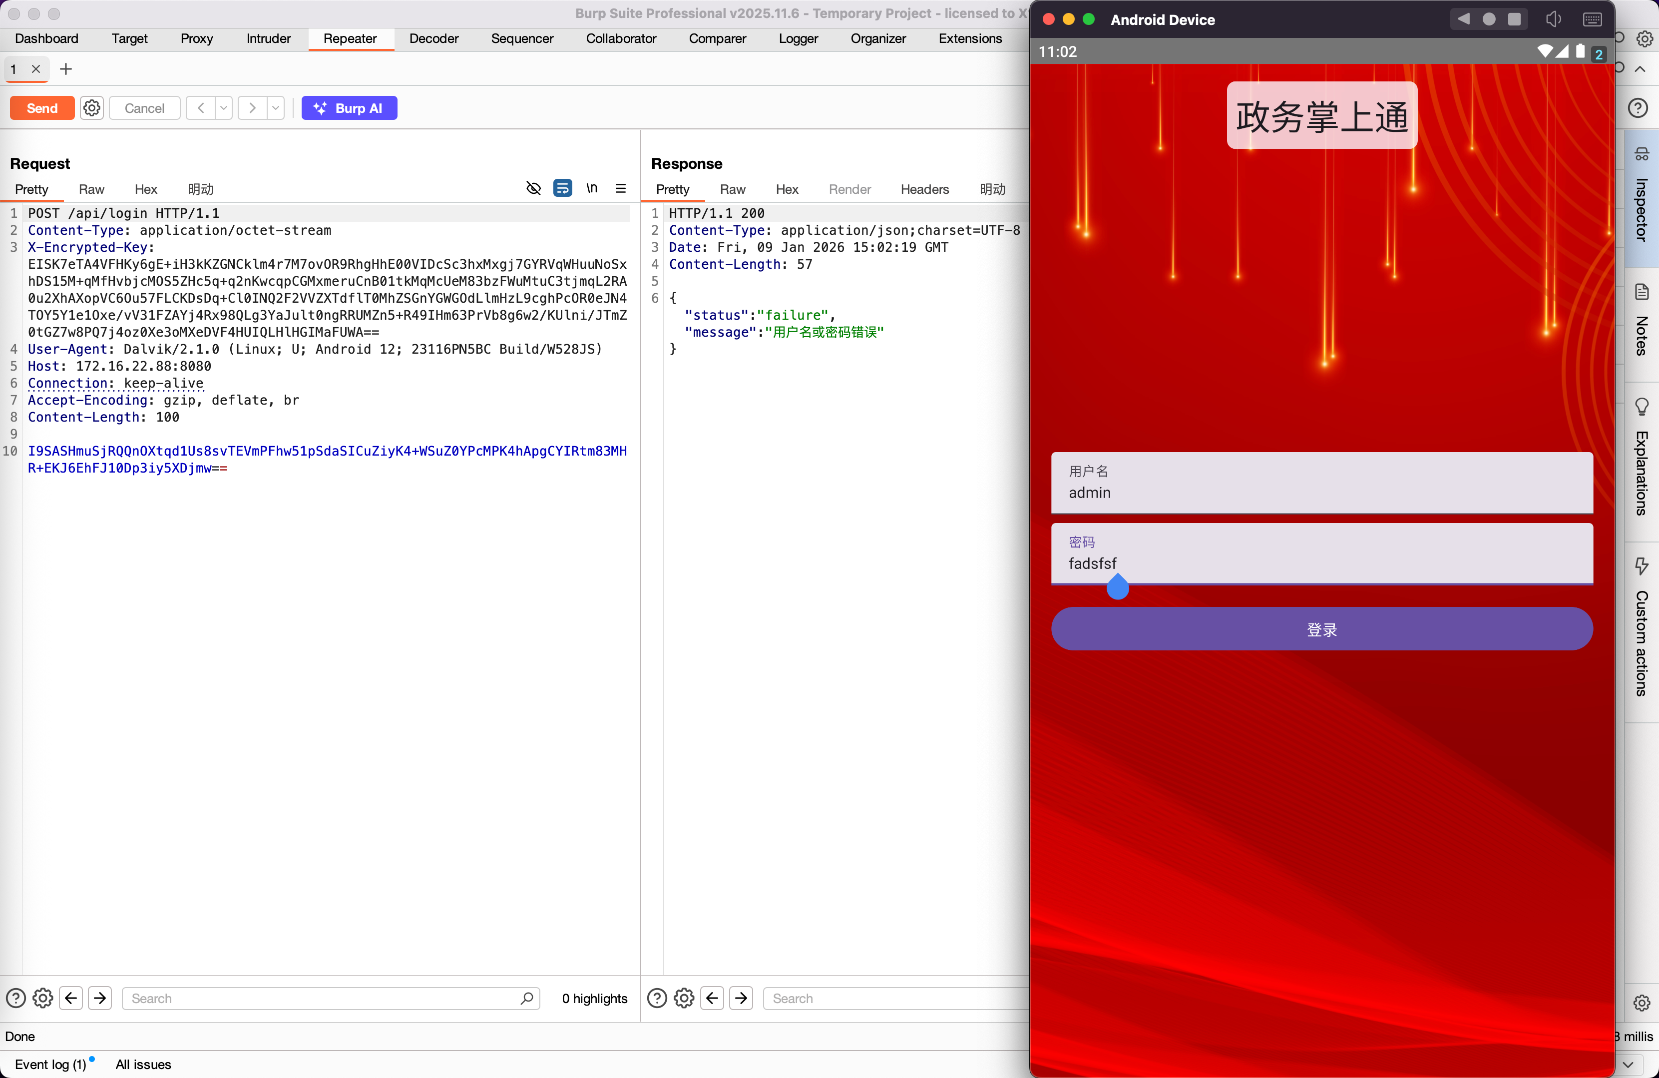Collapse the bottom panel chevron at bottom right
This screenshot has height=1078, width=1659.
(1628, 1064)
